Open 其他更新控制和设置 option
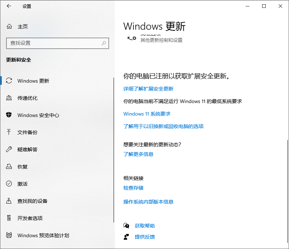Screen dimensions: 289x249 pos(161,40)
